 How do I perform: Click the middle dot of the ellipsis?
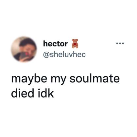[x=120, y=43]
